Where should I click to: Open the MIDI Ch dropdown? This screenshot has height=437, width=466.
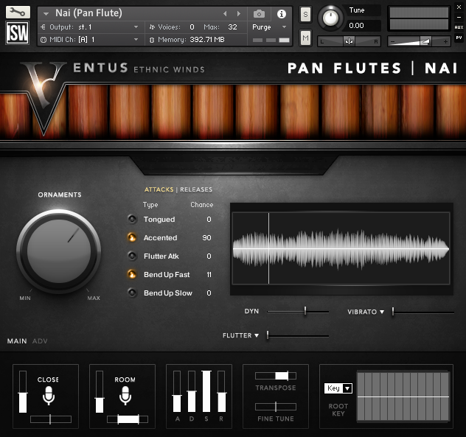click(136, 40)
